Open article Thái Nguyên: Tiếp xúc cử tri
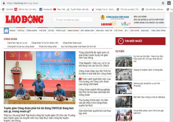 [x=94, y=64]
